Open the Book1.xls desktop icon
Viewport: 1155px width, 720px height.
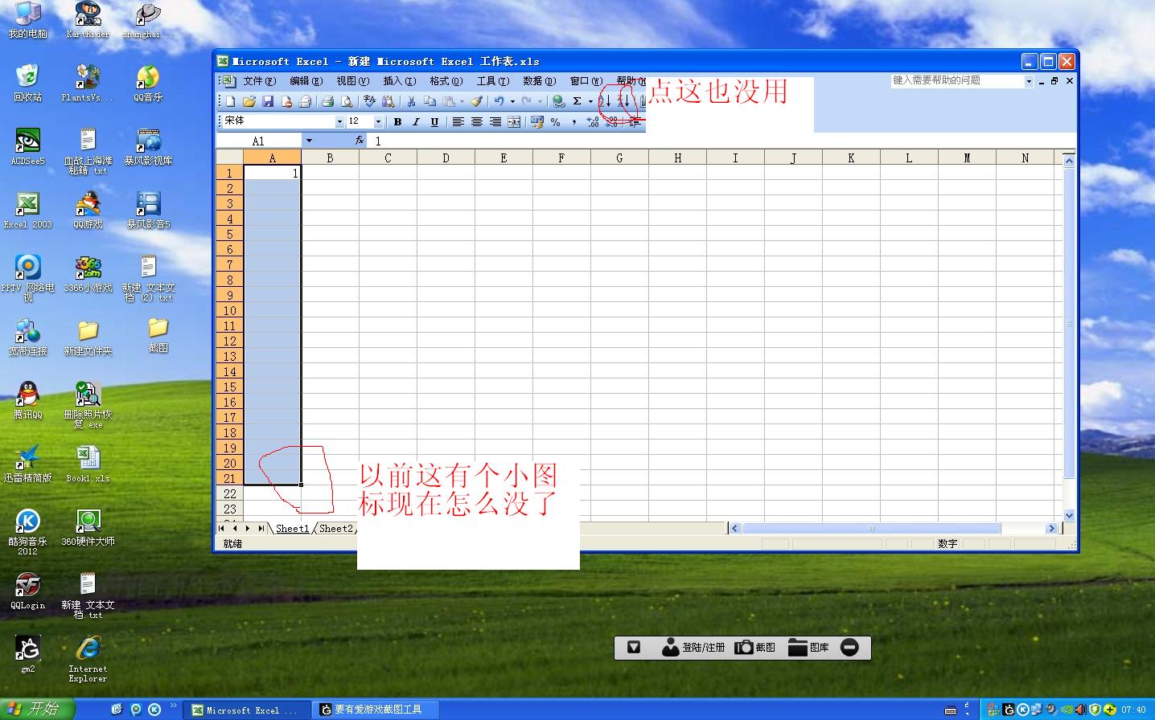pos(88,464)
